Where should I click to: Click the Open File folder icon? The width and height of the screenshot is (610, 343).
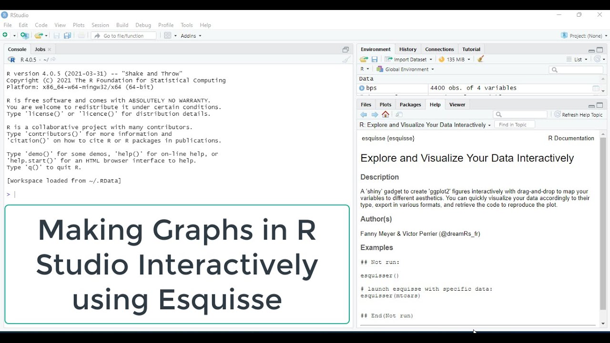pyautogui.click(x=39, y=36)
